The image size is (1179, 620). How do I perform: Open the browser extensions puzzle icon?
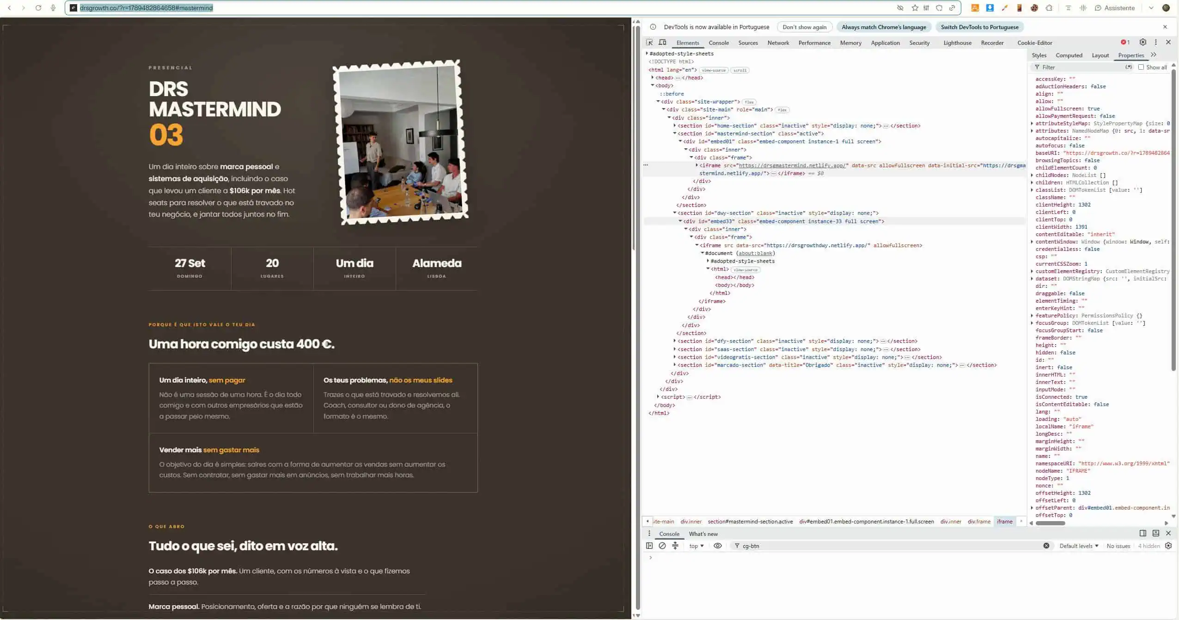1049,8
